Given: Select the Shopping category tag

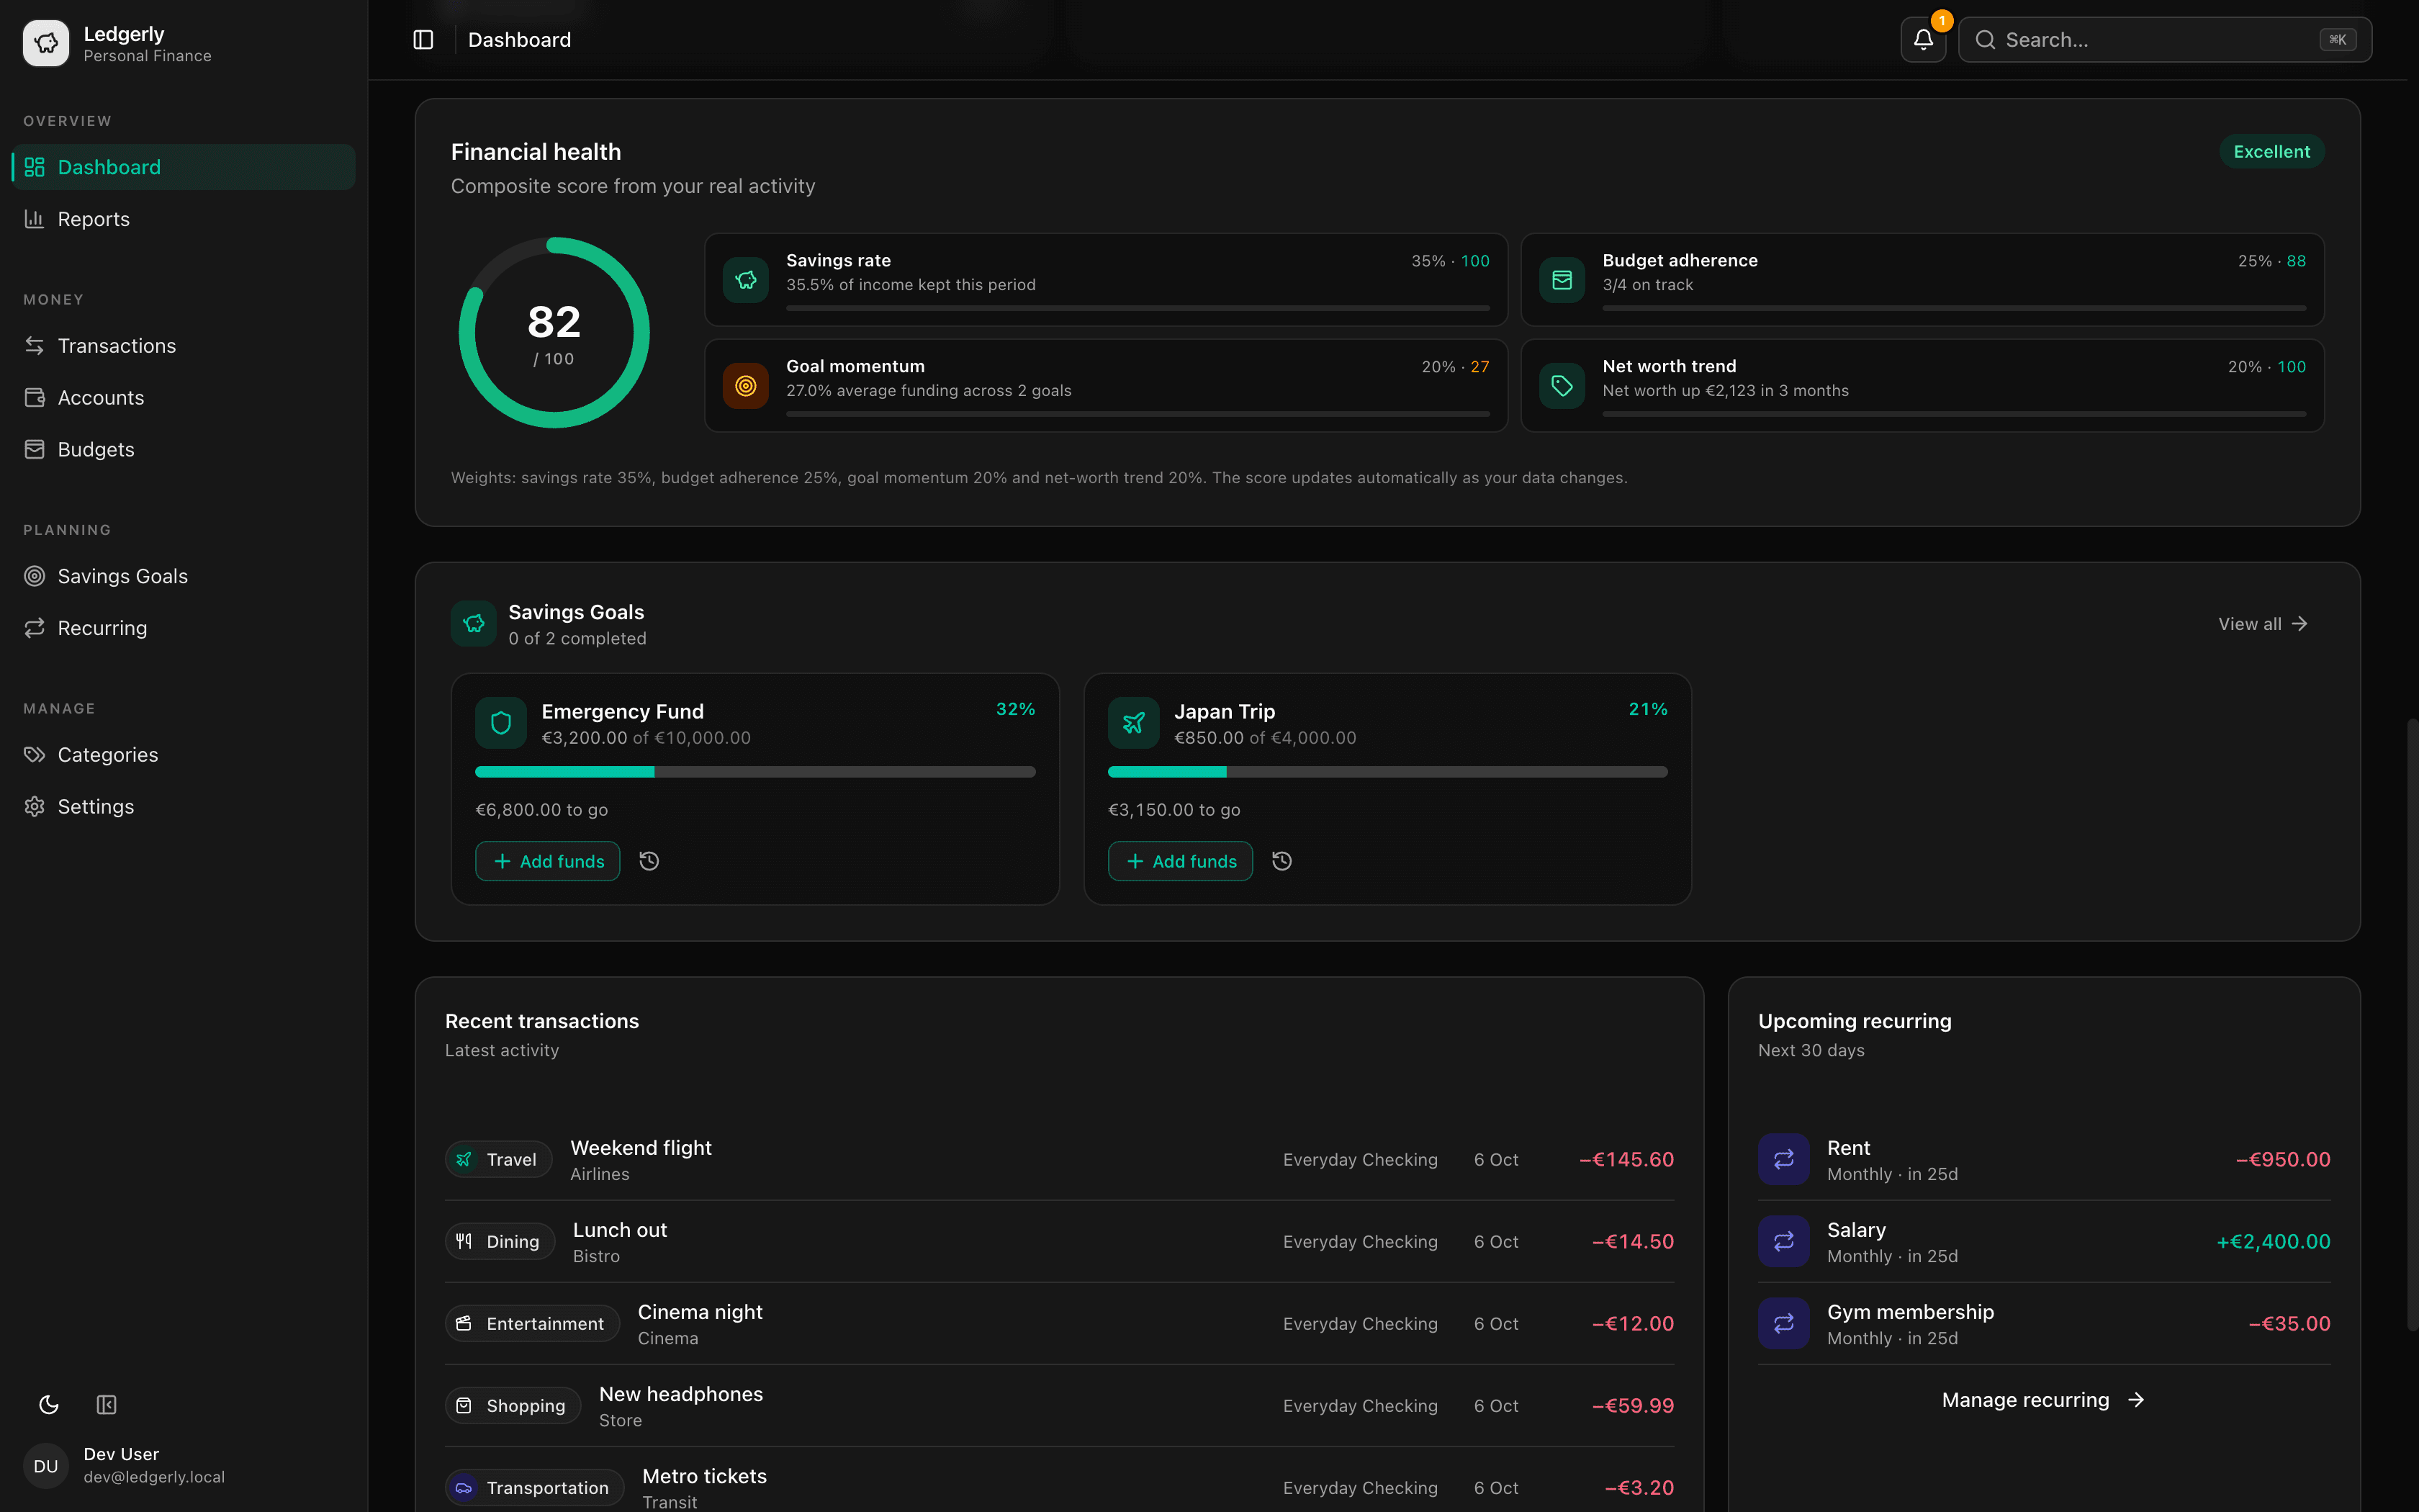Looking at the screenshot, I should click(x=513, y=1405).
